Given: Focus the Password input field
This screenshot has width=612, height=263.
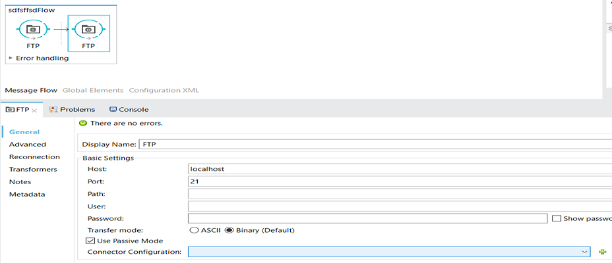Looking at the screenshot, I should [x=367, y=218].
